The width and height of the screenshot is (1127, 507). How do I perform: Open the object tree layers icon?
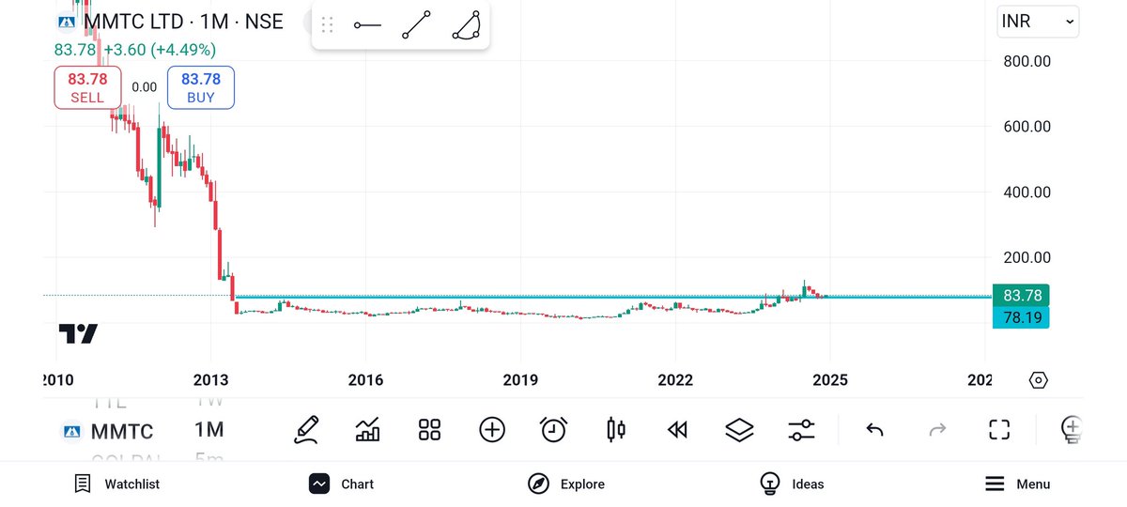[740, 430]
